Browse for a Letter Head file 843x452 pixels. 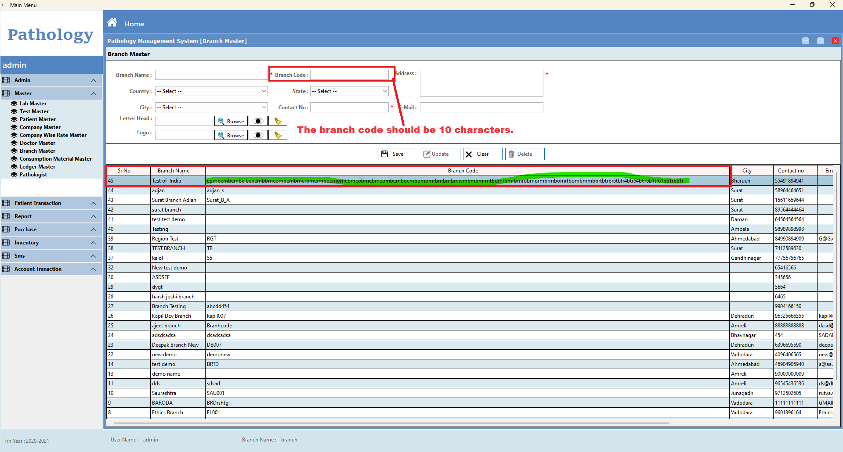[x=231, y=121]
